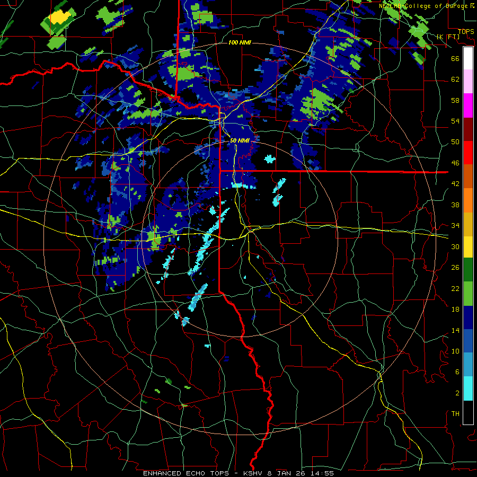The width and height of the screenshot is (477, 477).
Task: Click legend value "14"
Action: [x=455, y=330]
